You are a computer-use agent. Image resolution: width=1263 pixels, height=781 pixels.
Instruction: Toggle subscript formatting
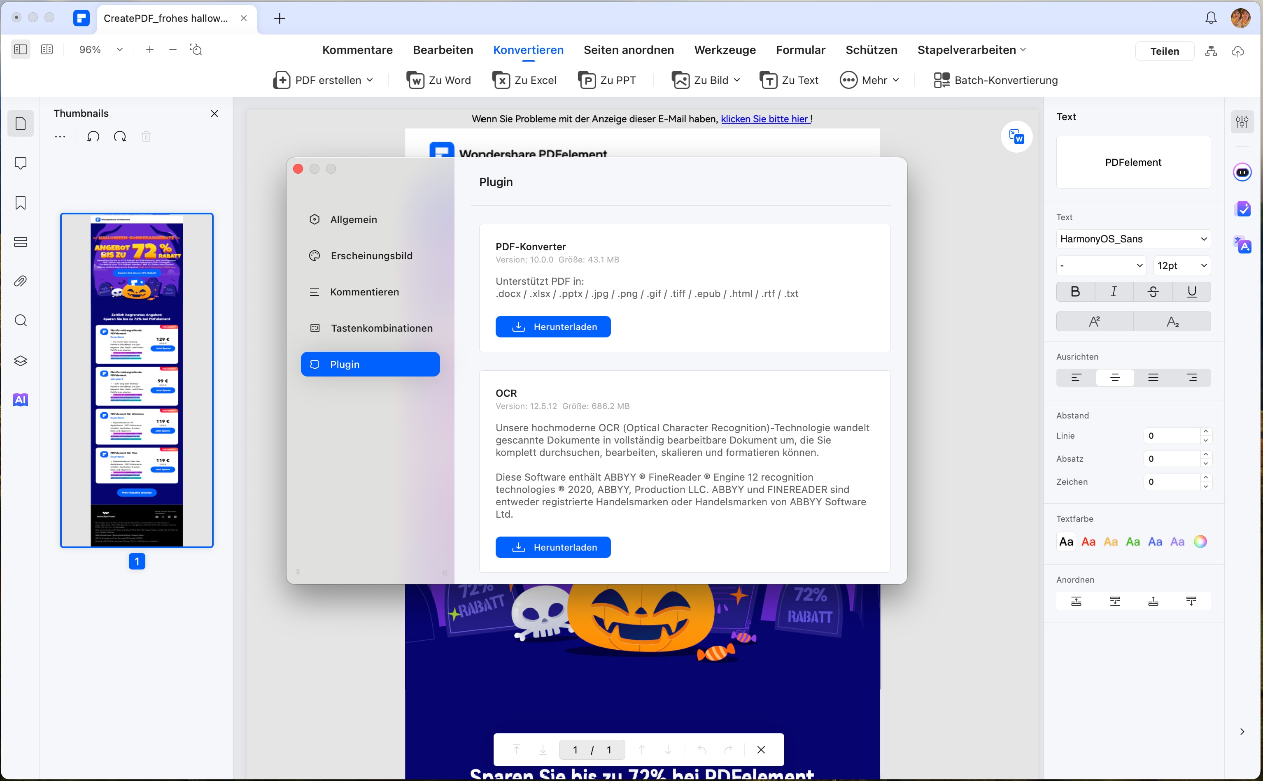(x=1172, y=321)
